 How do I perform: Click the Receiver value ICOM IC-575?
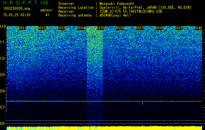[110, 11]
